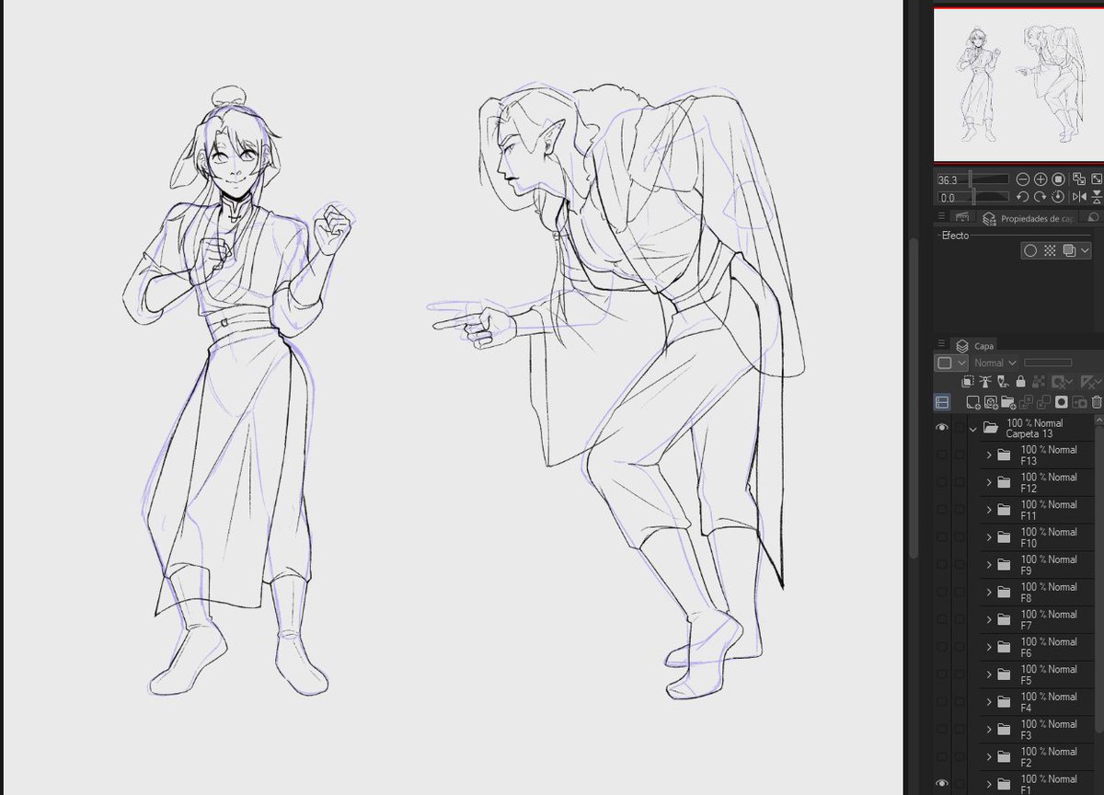The width and height of the screenshot is (1104, 795).
Task: Click the two-pane layer view icon
Action: pyautogui.click(x=942, y=402)
